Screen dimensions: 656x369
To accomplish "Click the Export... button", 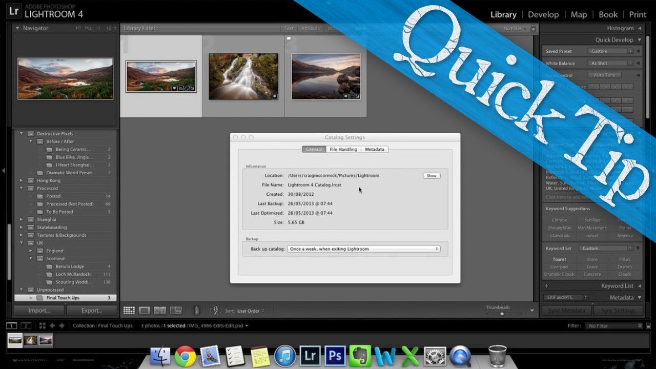I will pyautogui.click(x=91, y=311).
